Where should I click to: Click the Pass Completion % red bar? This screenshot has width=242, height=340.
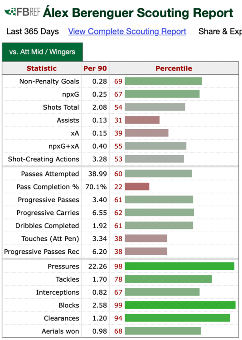(x=137, y=187)
